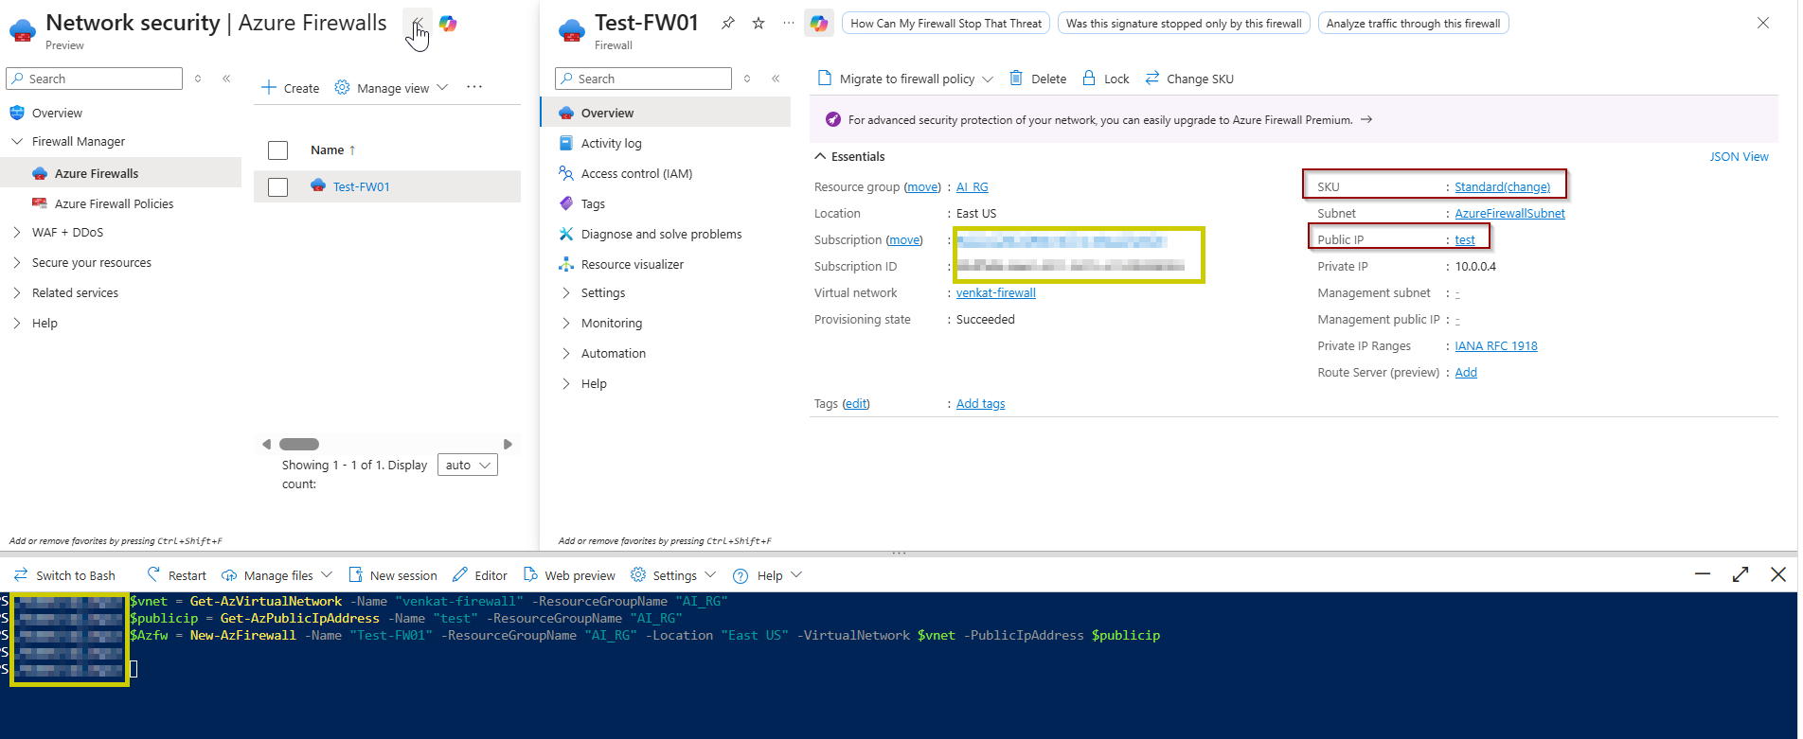Screen dimensions: 1803x739
Task: Collapse the Test-FW01 resource menu
Action: 776,79
